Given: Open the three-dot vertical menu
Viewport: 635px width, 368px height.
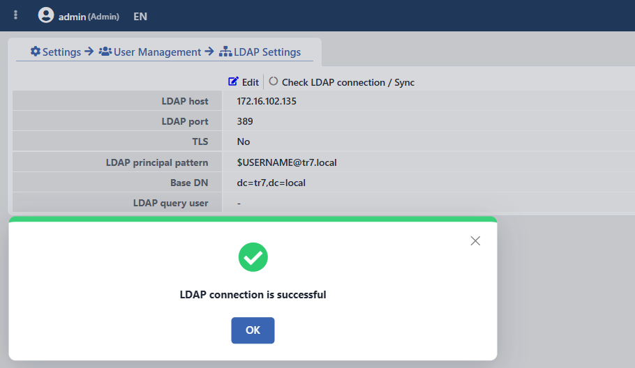Looking at the screenshot, I should 16,15.
